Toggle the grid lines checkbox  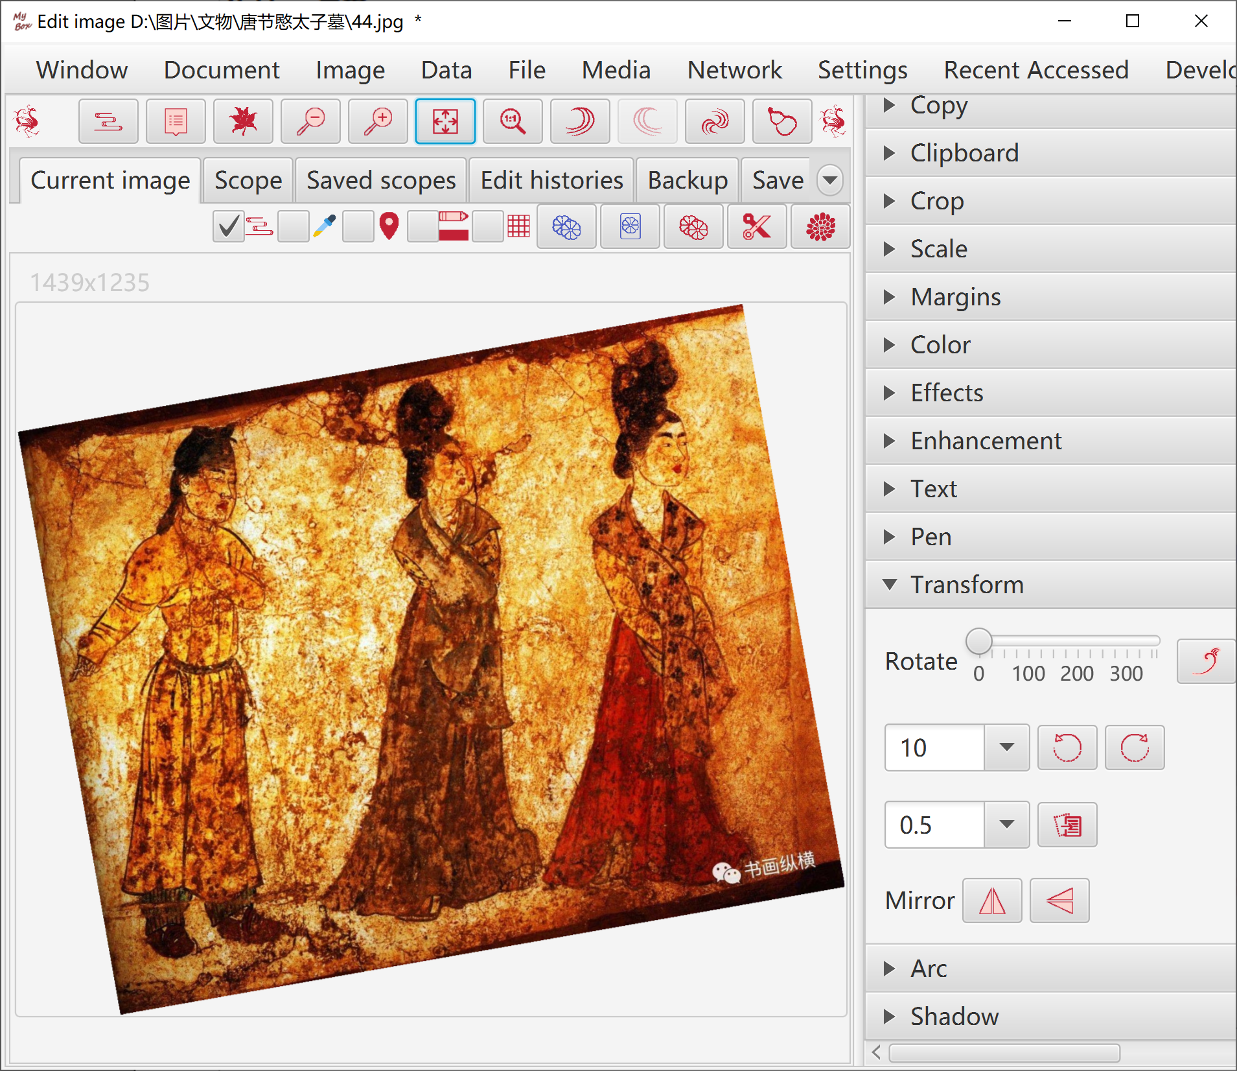(487, 227)
